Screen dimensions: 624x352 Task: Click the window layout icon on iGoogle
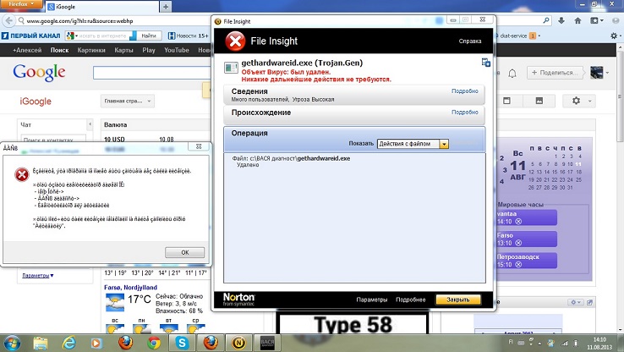(506, 101)
